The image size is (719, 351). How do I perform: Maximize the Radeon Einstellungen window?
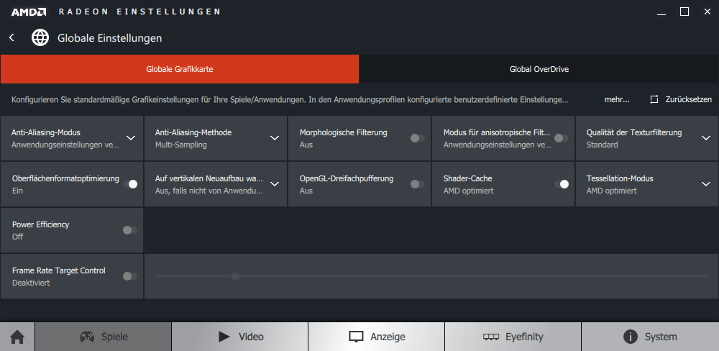click(684, 12)
